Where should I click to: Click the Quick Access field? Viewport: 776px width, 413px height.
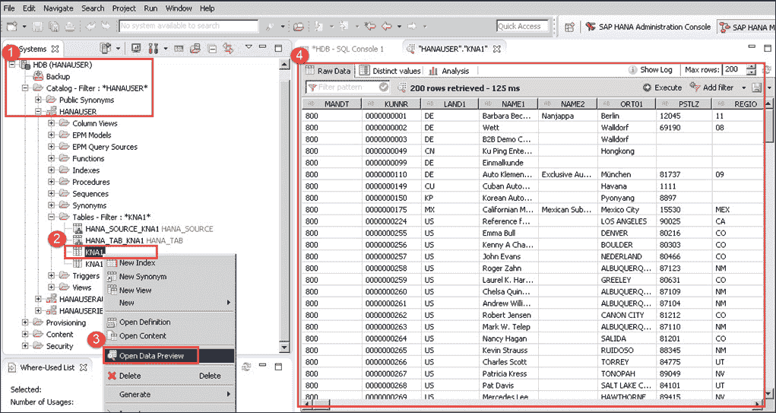[x=523, y=27]
